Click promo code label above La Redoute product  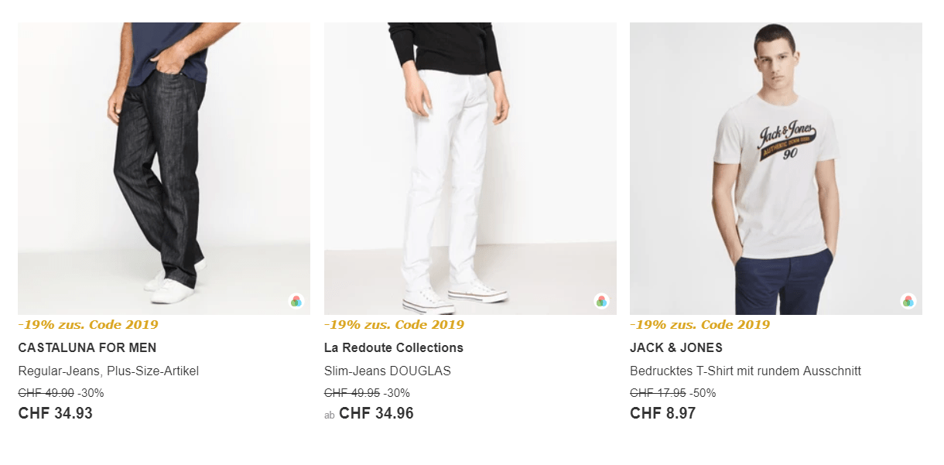point(394,324)
